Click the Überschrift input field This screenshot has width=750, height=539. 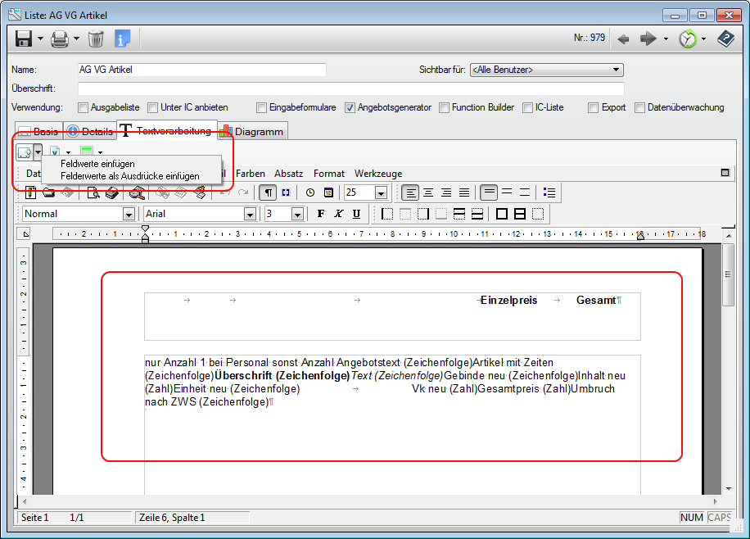[x=328, y=88]
